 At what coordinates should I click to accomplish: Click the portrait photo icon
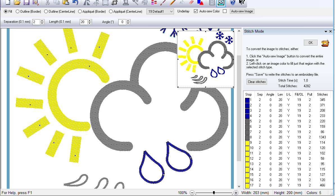point(126,2)
